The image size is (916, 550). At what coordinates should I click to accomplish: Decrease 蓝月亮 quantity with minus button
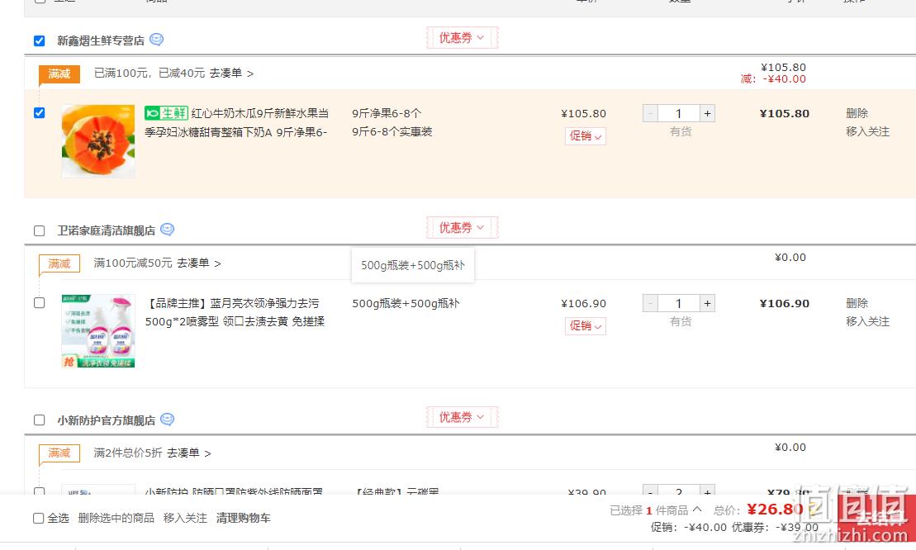point(650,303)
